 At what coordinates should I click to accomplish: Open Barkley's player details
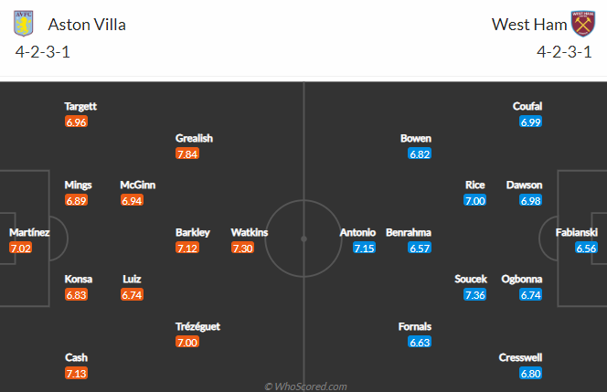193,232
